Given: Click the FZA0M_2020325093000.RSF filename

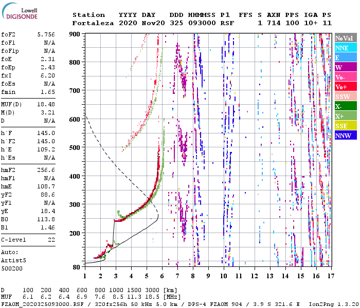Looking at the screenshot, I should pos(43,304).
